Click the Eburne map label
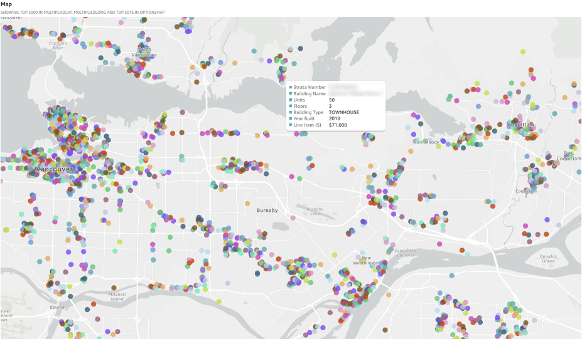Viewport: 582px width, 339px height. (58, 308)
